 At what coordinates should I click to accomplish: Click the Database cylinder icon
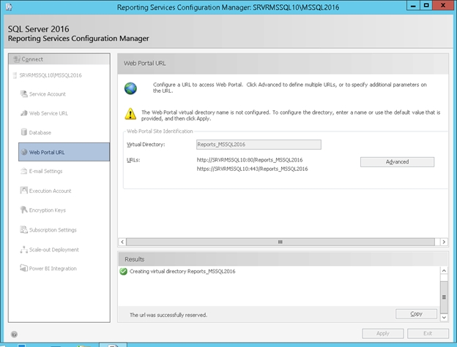[x=24, y=132]
